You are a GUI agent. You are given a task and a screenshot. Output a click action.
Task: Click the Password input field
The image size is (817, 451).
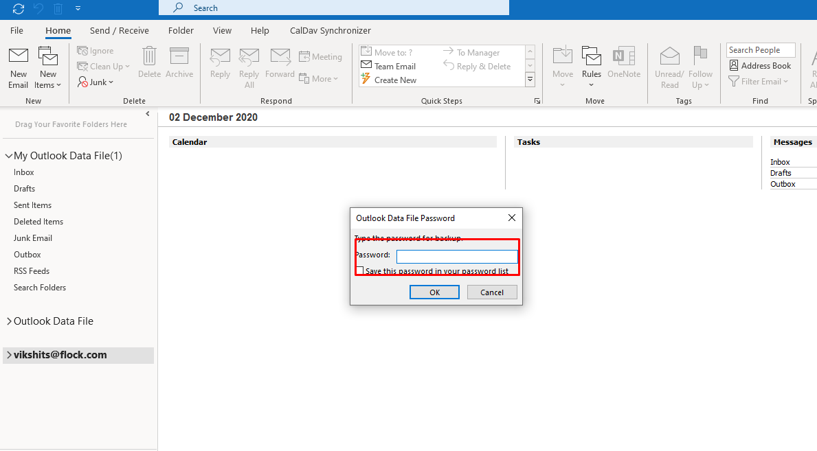tap(457, 256)
